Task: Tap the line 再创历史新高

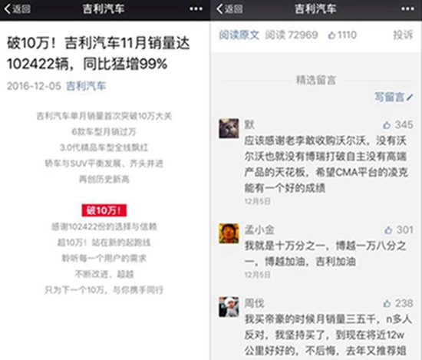Action: 104,179
